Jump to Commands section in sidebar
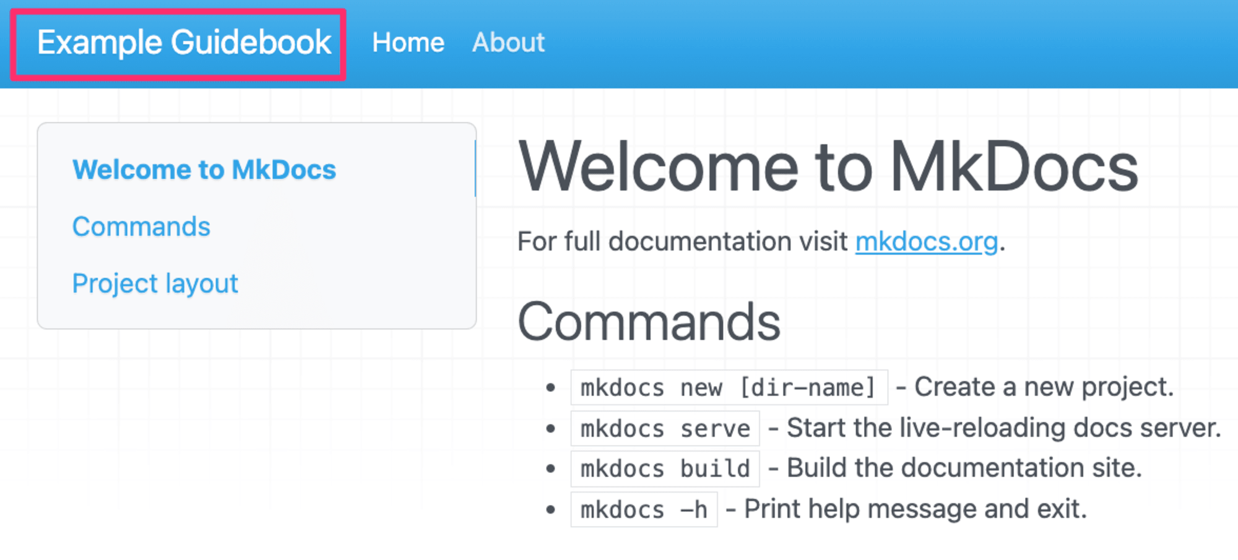 point(141,226)
